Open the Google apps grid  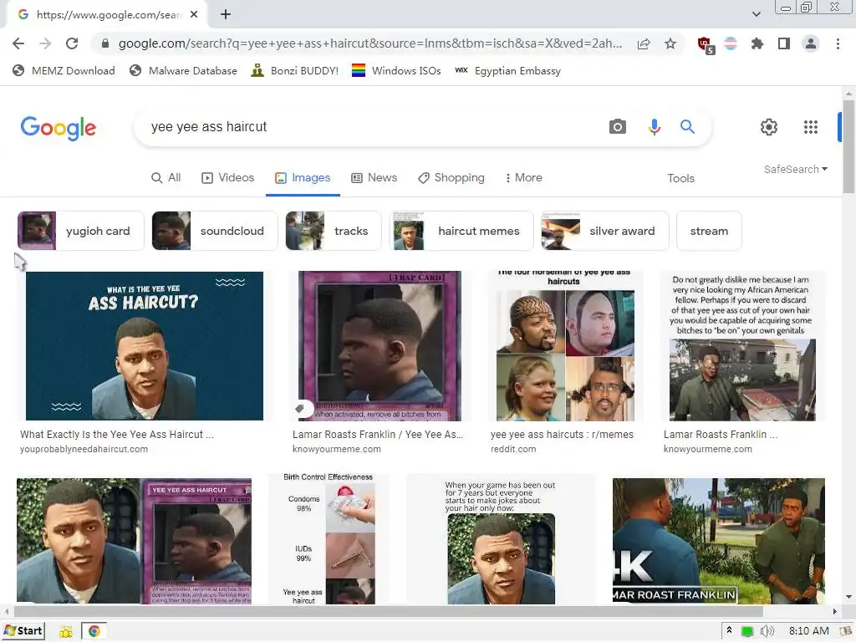[x=811, y=127]
